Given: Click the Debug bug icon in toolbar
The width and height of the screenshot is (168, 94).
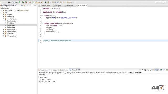Looking at the screenshot, I should click(x=16, y=2).
